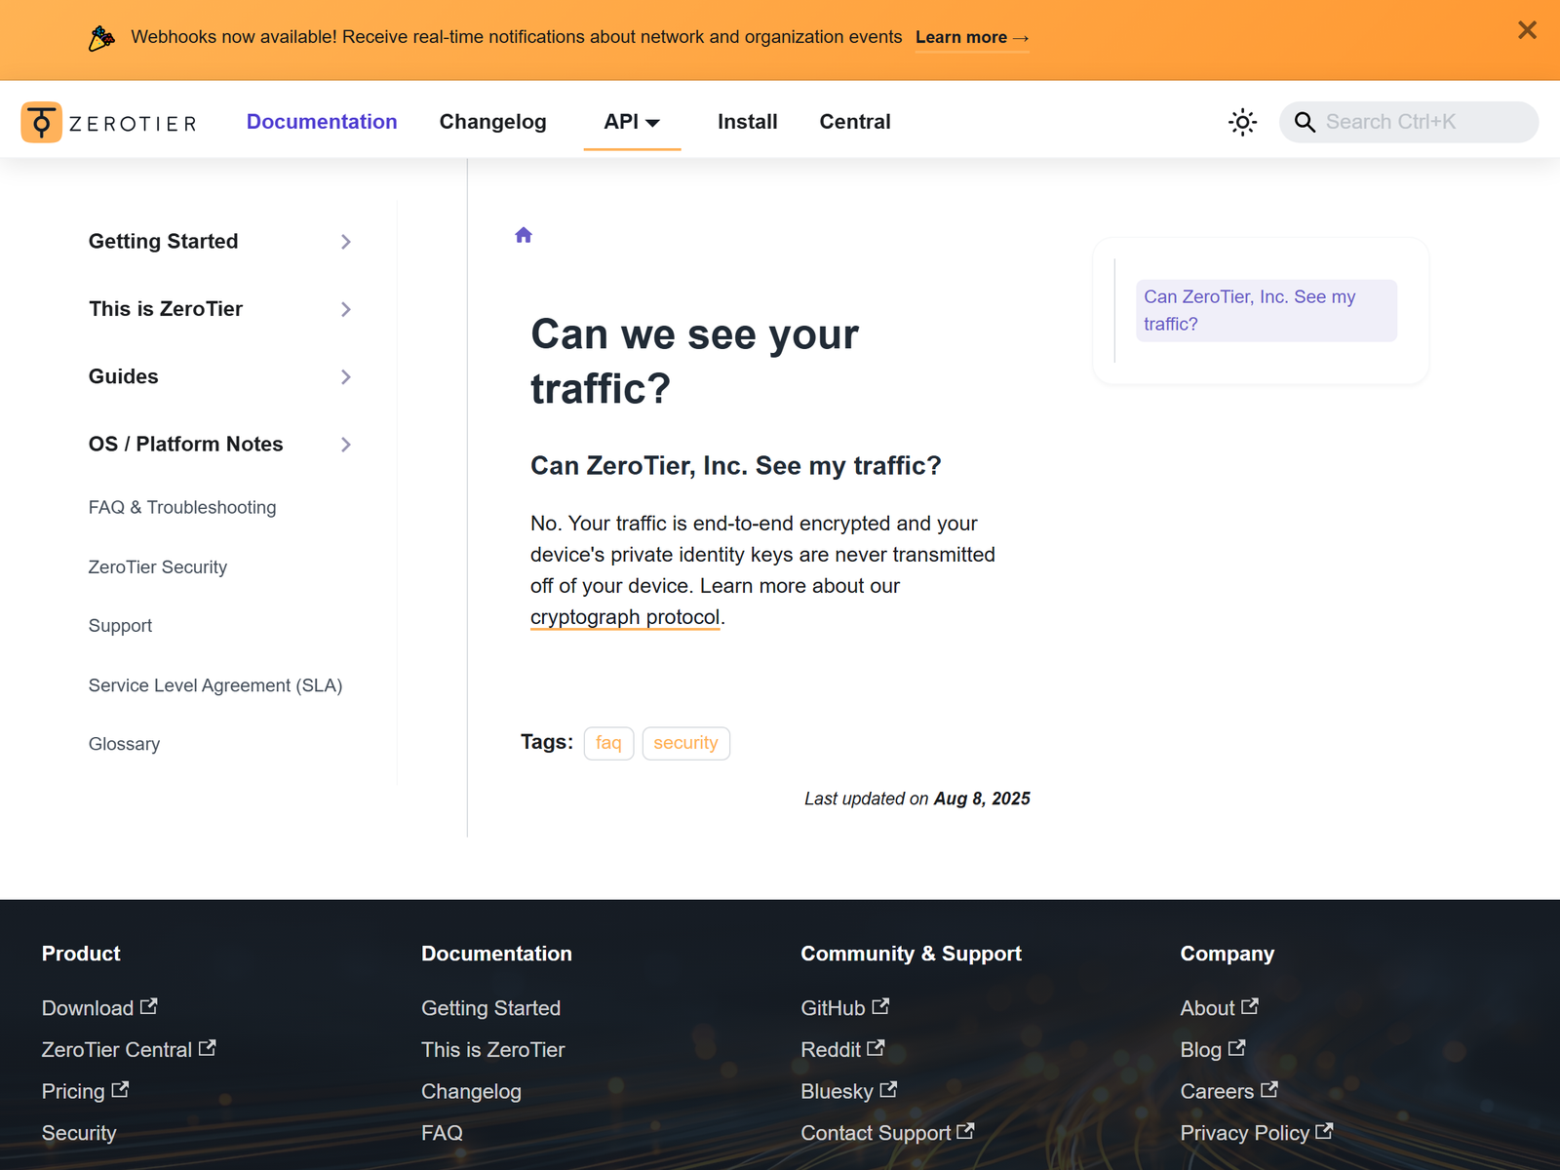The width and height of the screenshot is (1560, 1170).
Task: Open the Glossary sidebar link
Action: point(125,744)
